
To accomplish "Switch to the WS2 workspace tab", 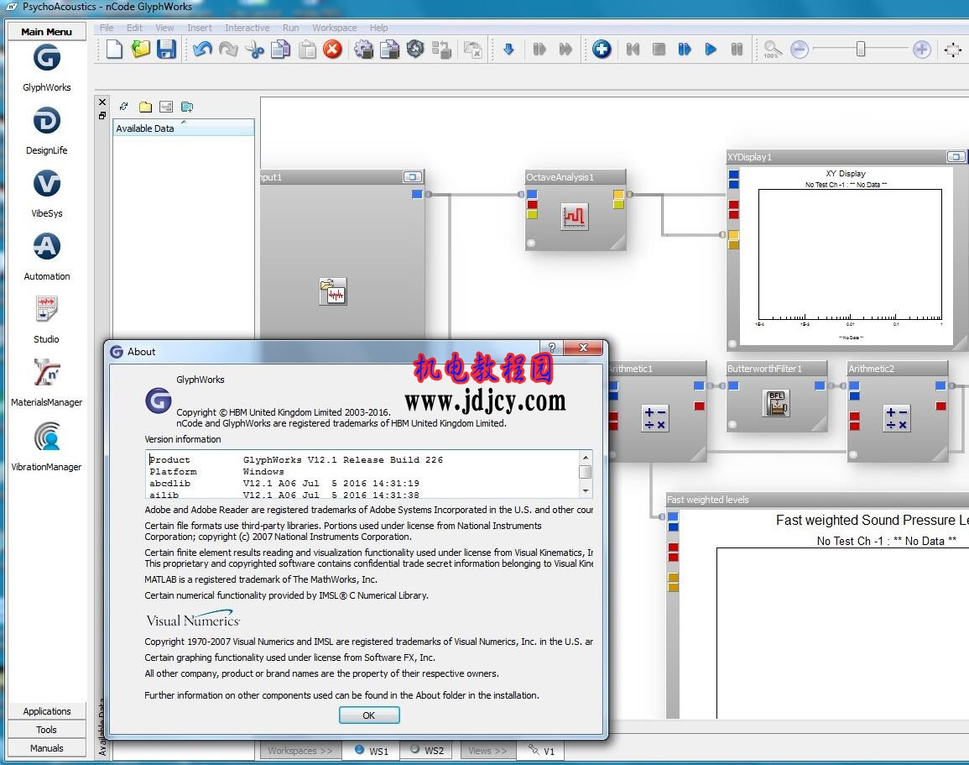I will pos(426,751).
